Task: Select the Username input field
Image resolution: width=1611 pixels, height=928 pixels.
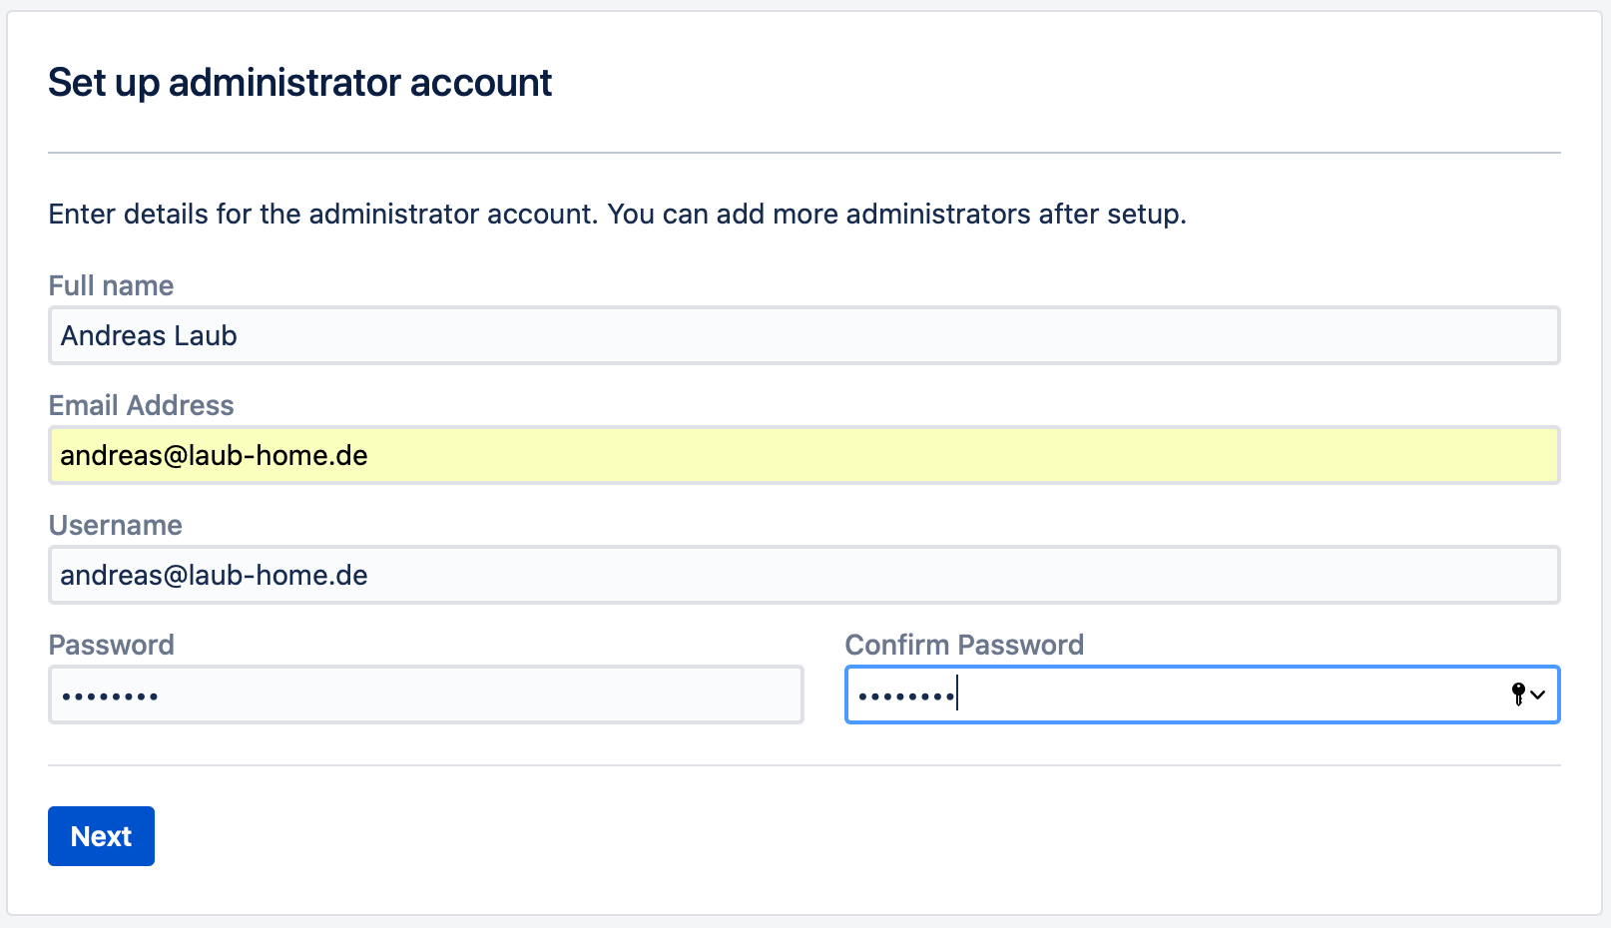Action: (x=804, y=575)
